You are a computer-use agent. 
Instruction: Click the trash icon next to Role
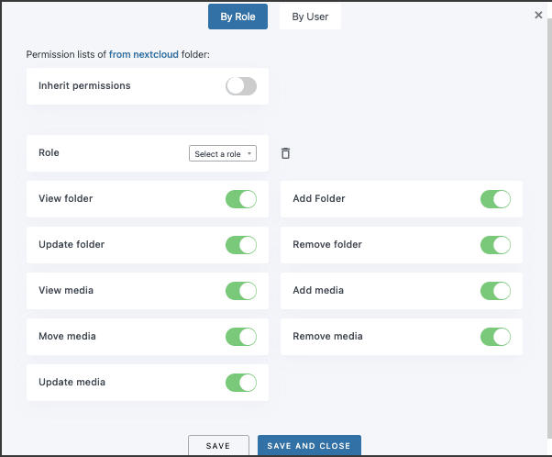pyautogui.click(x=285, y=153)
